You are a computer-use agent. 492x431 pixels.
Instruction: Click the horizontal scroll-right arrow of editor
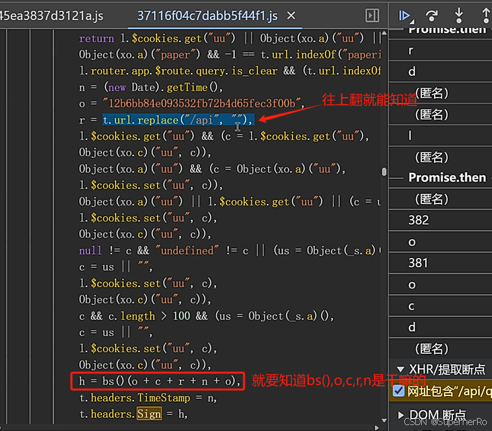click(x=376, y=428)
